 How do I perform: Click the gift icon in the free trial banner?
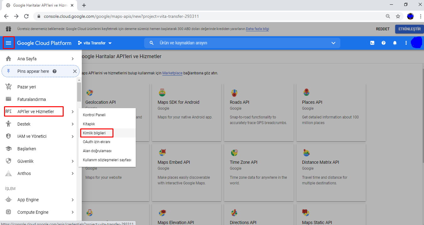[8, 29]
